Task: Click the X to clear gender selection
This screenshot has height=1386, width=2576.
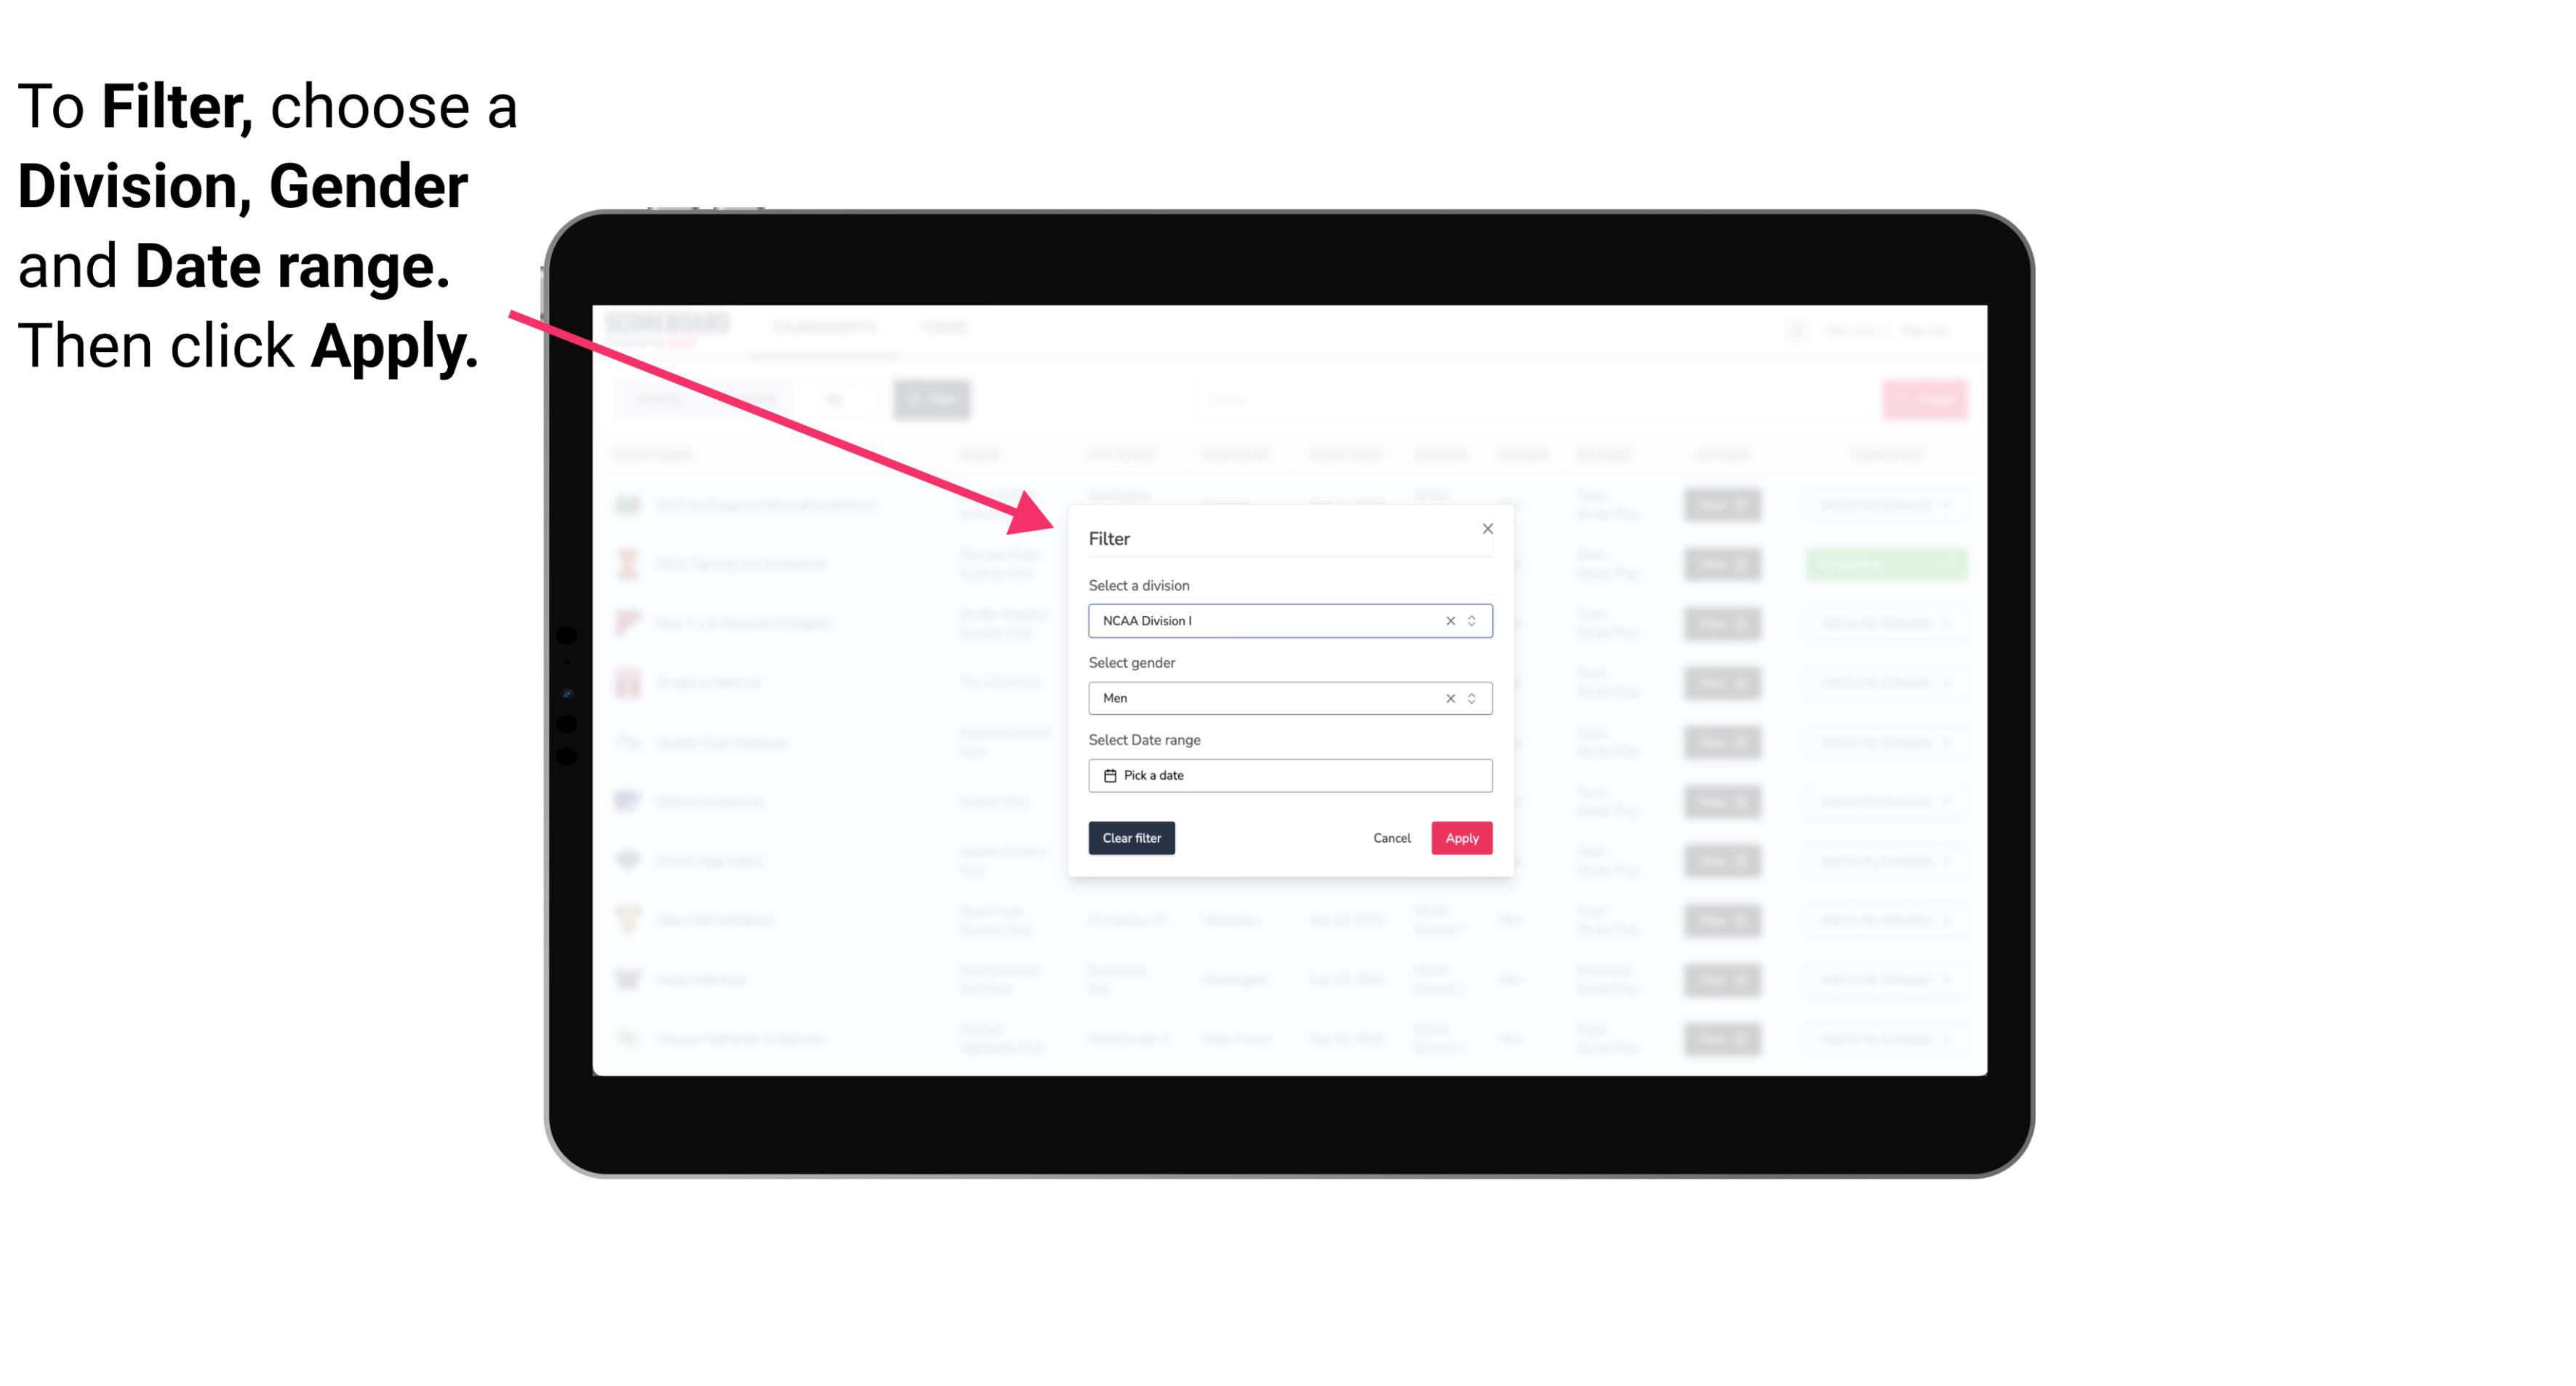Action: [1451, 698]
